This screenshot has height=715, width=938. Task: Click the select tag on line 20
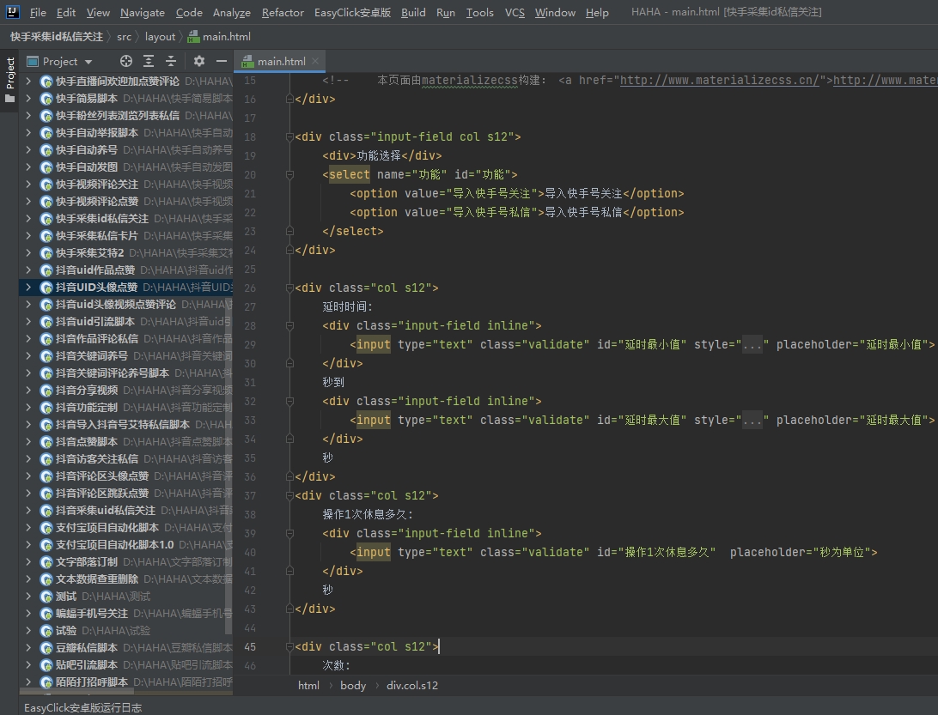[x=350, y=174]
